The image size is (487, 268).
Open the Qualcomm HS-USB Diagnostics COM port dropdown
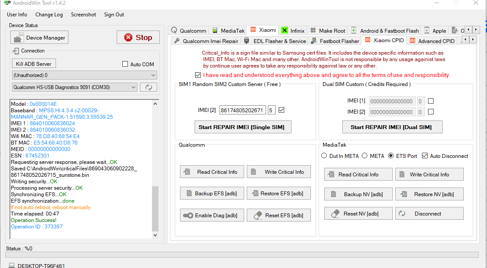click(74, 87)
